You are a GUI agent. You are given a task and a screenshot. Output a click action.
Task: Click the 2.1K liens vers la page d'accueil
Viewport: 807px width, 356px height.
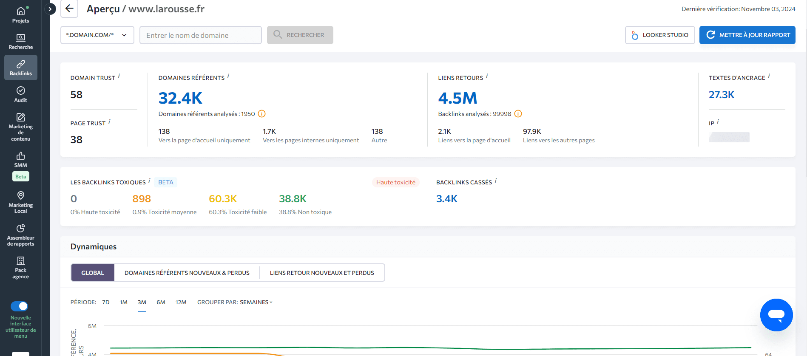(x=444, y=131)
